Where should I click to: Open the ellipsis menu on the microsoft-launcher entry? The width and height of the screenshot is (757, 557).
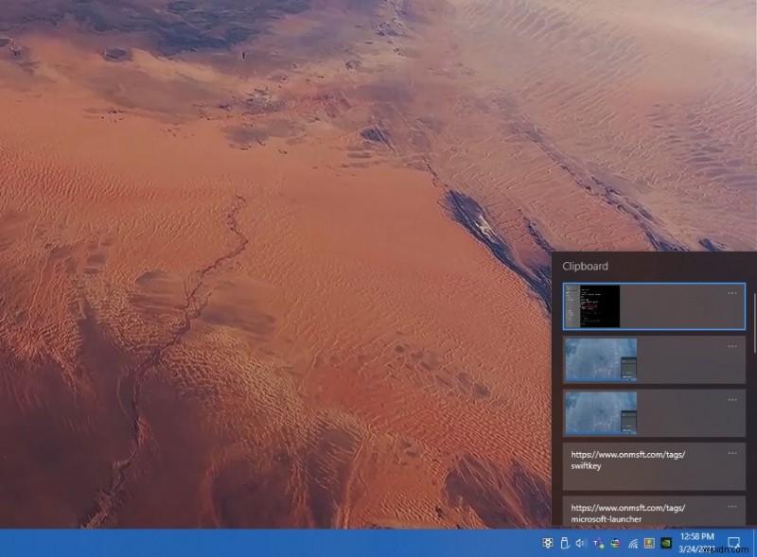click(x=733, y=508)
